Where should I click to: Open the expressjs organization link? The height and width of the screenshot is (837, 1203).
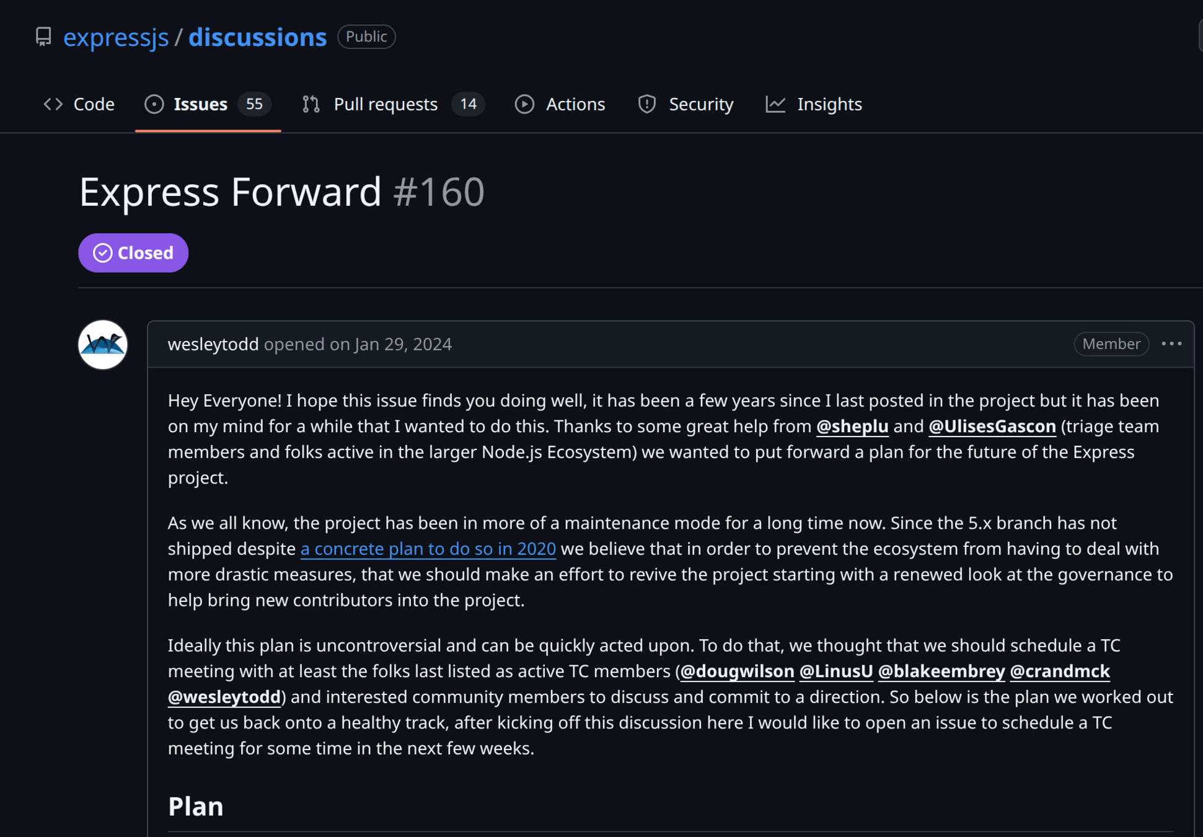point(116,37)
